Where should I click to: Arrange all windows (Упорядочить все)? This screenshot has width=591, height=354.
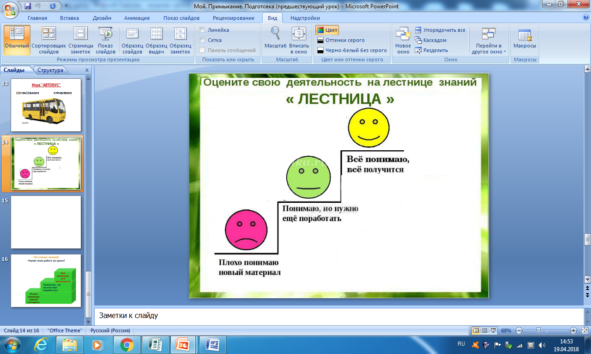[440, 30]
